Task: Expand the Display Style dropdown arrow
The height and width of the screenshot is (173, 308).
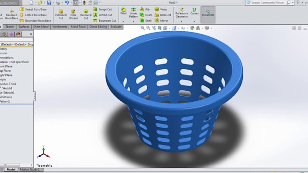Action: (178, 28)
